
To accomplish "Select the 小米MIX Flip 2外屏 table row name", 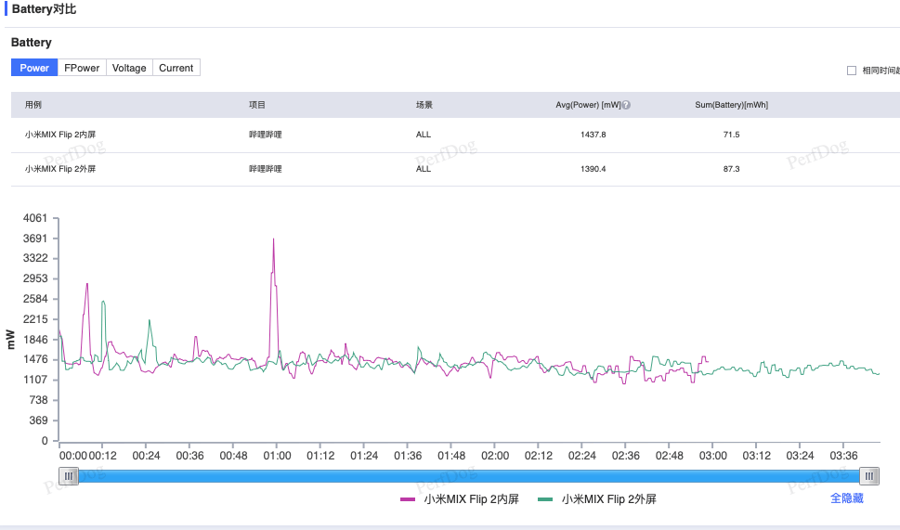I will click(x=60, y=169).
